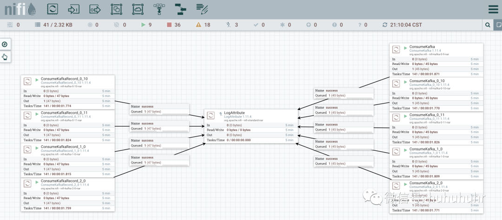Click Tasks/Time 141 / 00:00:01.871 value
502x220 pixels.
pos(426,74)
